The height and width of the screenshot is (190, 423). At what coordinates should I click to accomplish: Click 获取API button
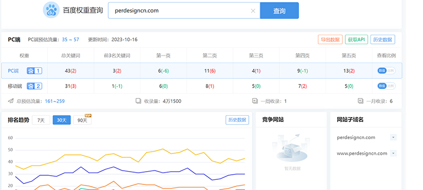pyautogui.click(x=357, y=40)
